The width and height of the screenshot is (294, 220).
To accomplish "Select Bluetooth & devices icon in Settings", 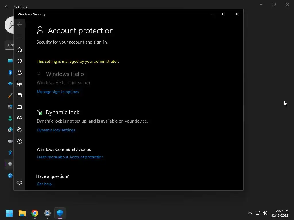I will [x=10, y=72].
